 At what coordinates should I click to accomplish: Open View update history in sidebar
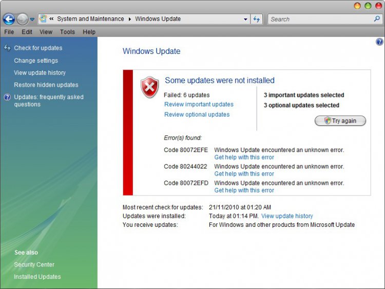(x=40, y=73)
